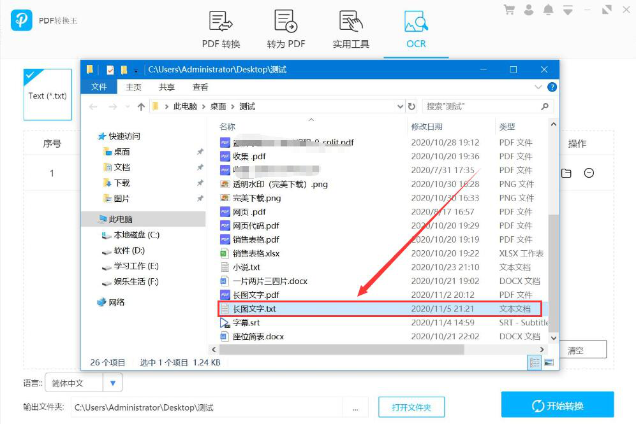This screenshot has width=636, height=424.
Task: Open the 共享 ribbon tab
Action: [166, 87]
